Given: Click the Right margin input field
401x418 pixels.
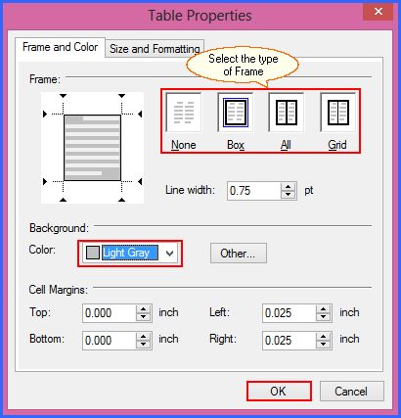Looking at the screenshot, I should click(x=290, y=341).
